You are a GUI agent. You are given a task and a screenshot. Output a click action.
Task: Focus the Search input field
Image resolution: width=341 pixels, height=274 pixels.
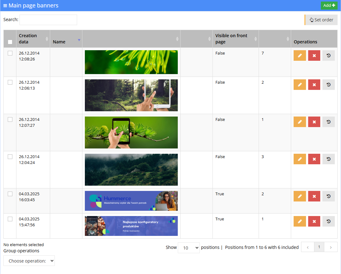pos(48,20)
